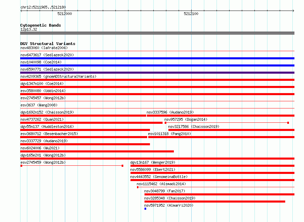Click the left arrow of the coordinate ruler
Image resolution: width=304 pixels, height=222 pixels.
[x=21, y=11]
